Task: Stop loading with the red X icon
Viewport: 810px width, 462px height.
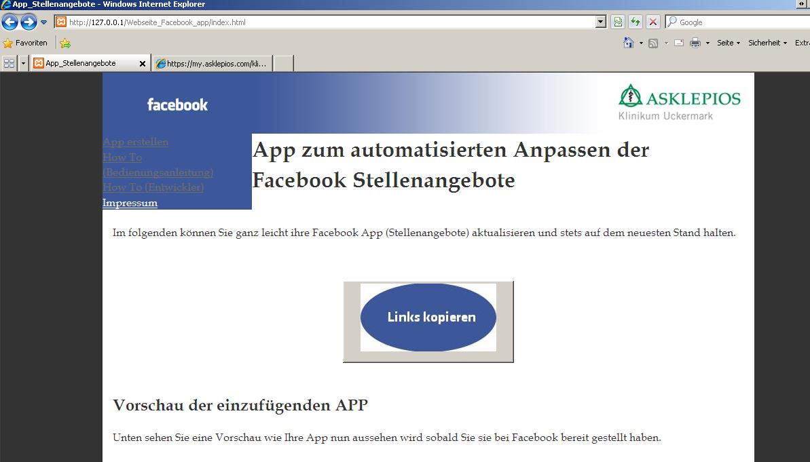Action: point(653,22)
